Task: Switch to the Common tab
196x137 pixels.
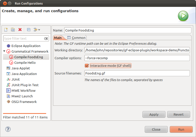Action: coord(76,38)
